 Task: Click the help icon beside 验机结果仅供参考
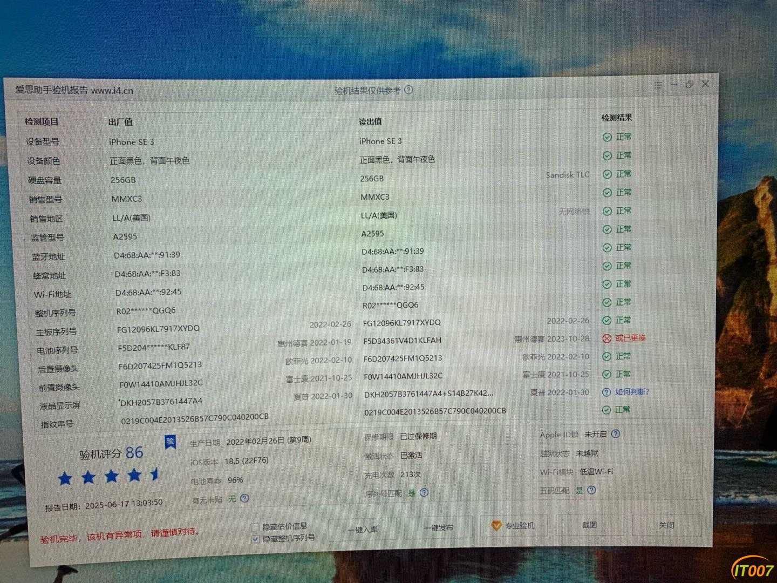point(408,90)
